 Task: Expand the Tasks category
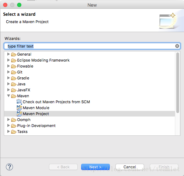coord(8,132)
